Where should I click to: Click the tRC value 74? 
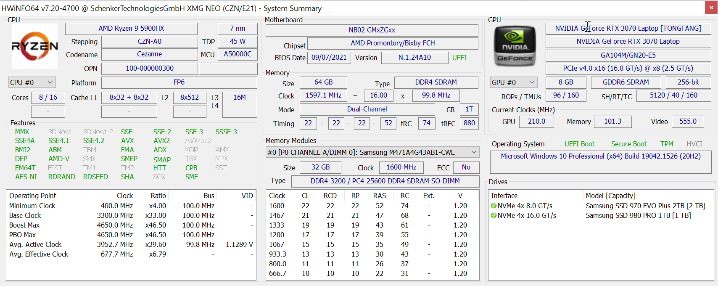427,123
